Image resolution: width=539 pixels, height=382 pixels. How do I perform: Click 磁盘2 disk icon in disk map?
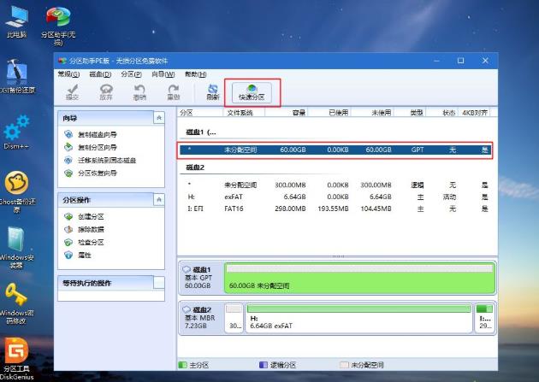coord(187,309)
